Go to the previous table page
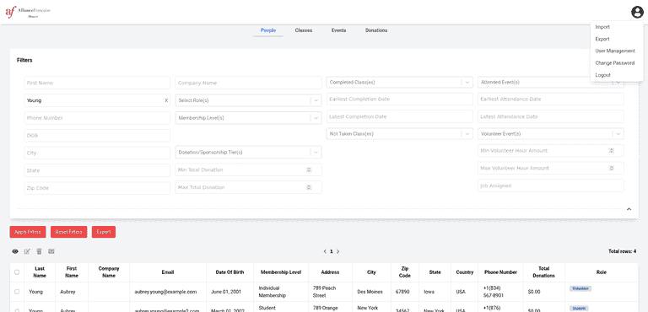The height and width of the screenshot is (312, 648). (x=325, y=251)
